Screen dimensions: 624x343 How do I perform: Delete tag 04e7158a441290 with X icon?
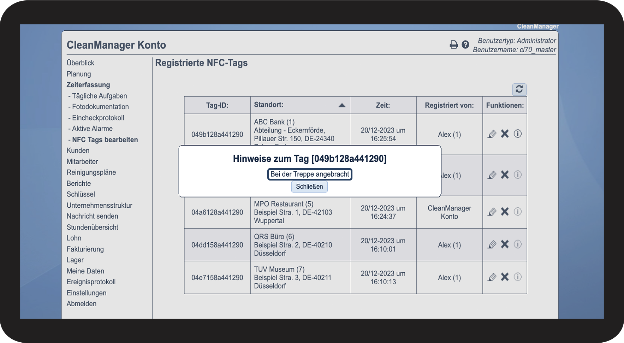[x=505, y=277]
